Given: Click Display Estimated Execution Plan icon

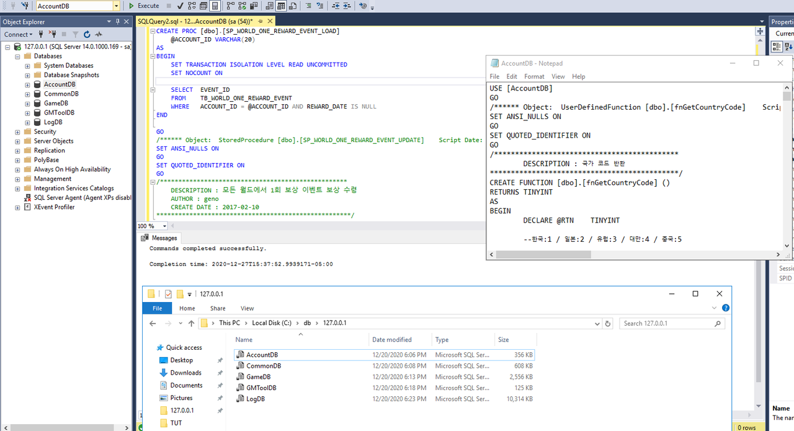Looking at the screenshot, I should (192, 6).
